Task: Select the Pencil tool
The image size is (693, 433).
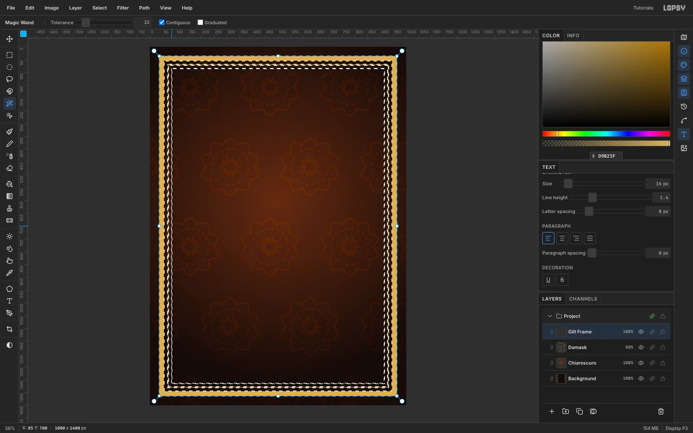Action: click(10, 144)
